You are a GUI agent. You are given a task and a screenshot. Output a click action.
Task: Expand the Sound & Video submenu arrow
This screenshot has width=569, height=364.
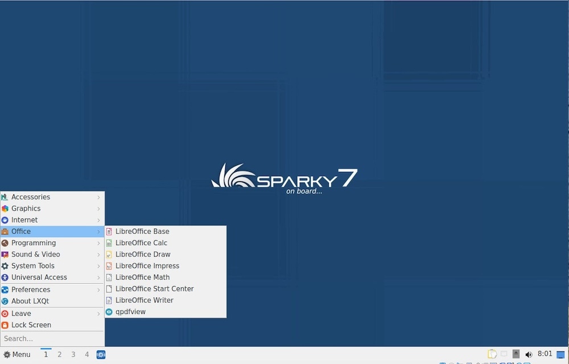coord(98,254)
